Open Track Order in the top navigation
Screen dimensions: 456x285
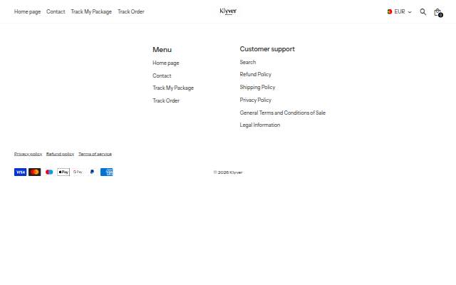131,11
